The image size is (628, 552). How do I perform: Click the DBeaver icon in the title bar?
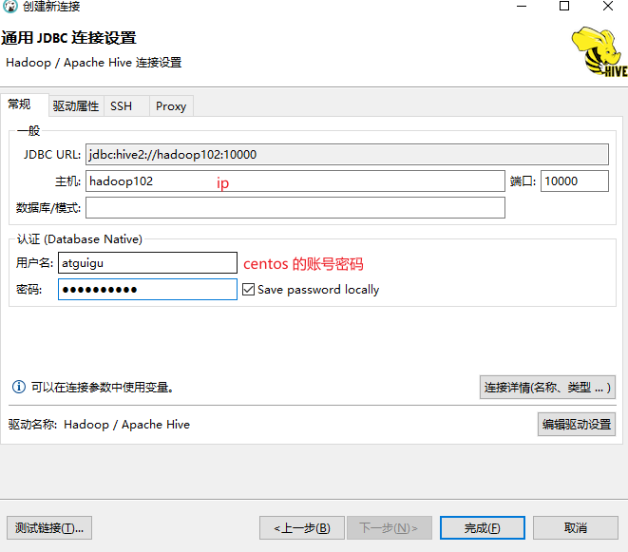[x=10, y=8]
